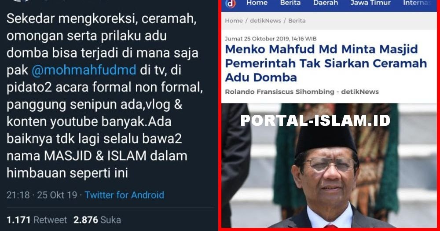Screen dimensions: 440x231
Task: Click the tweet text body
Action: [104, 96]
